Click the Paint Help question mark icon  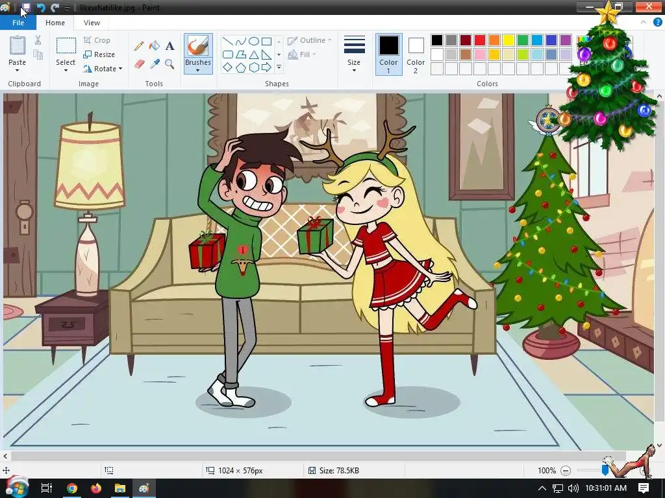click(657, 22)
